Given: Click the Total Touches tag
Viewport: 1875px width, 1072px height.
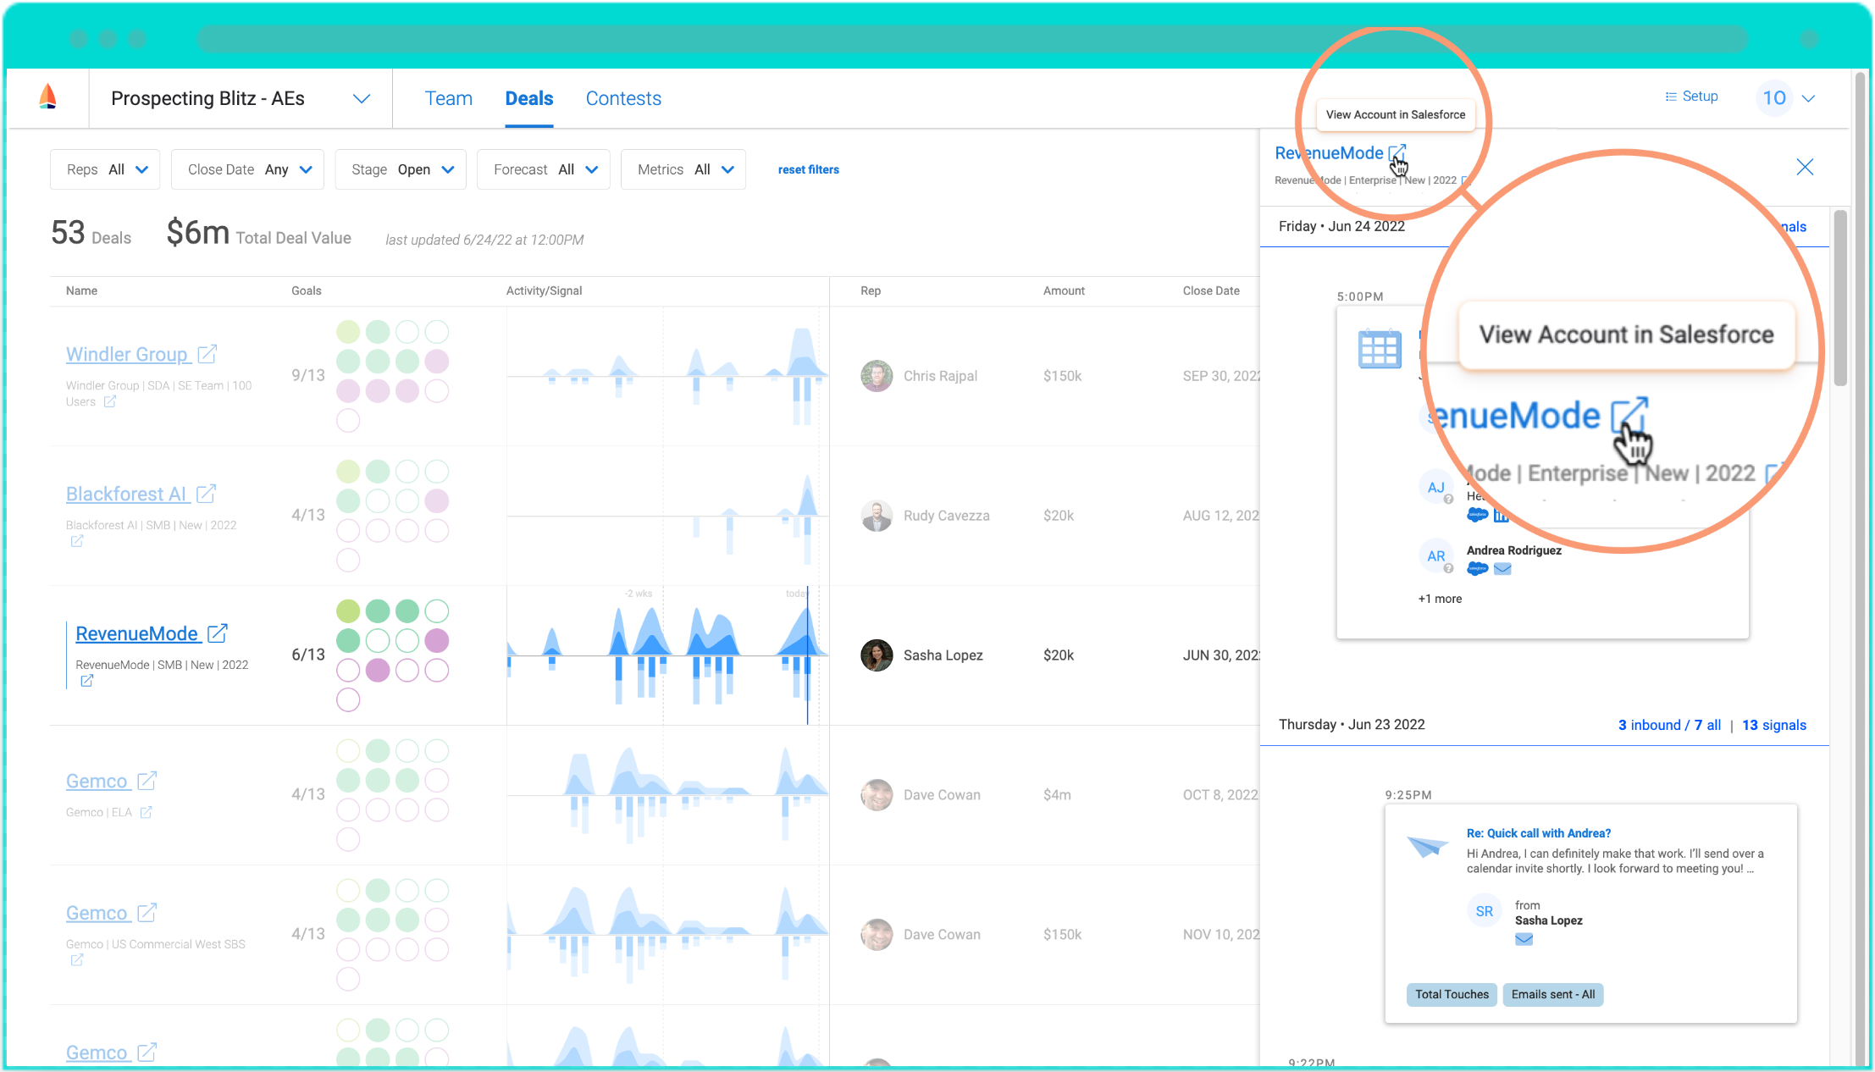Looking at the screenshot, I should (1452, 994).
